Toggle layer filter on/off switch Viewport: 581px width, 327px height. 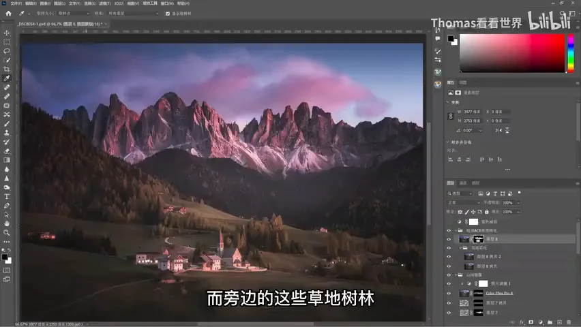[519, 193]
